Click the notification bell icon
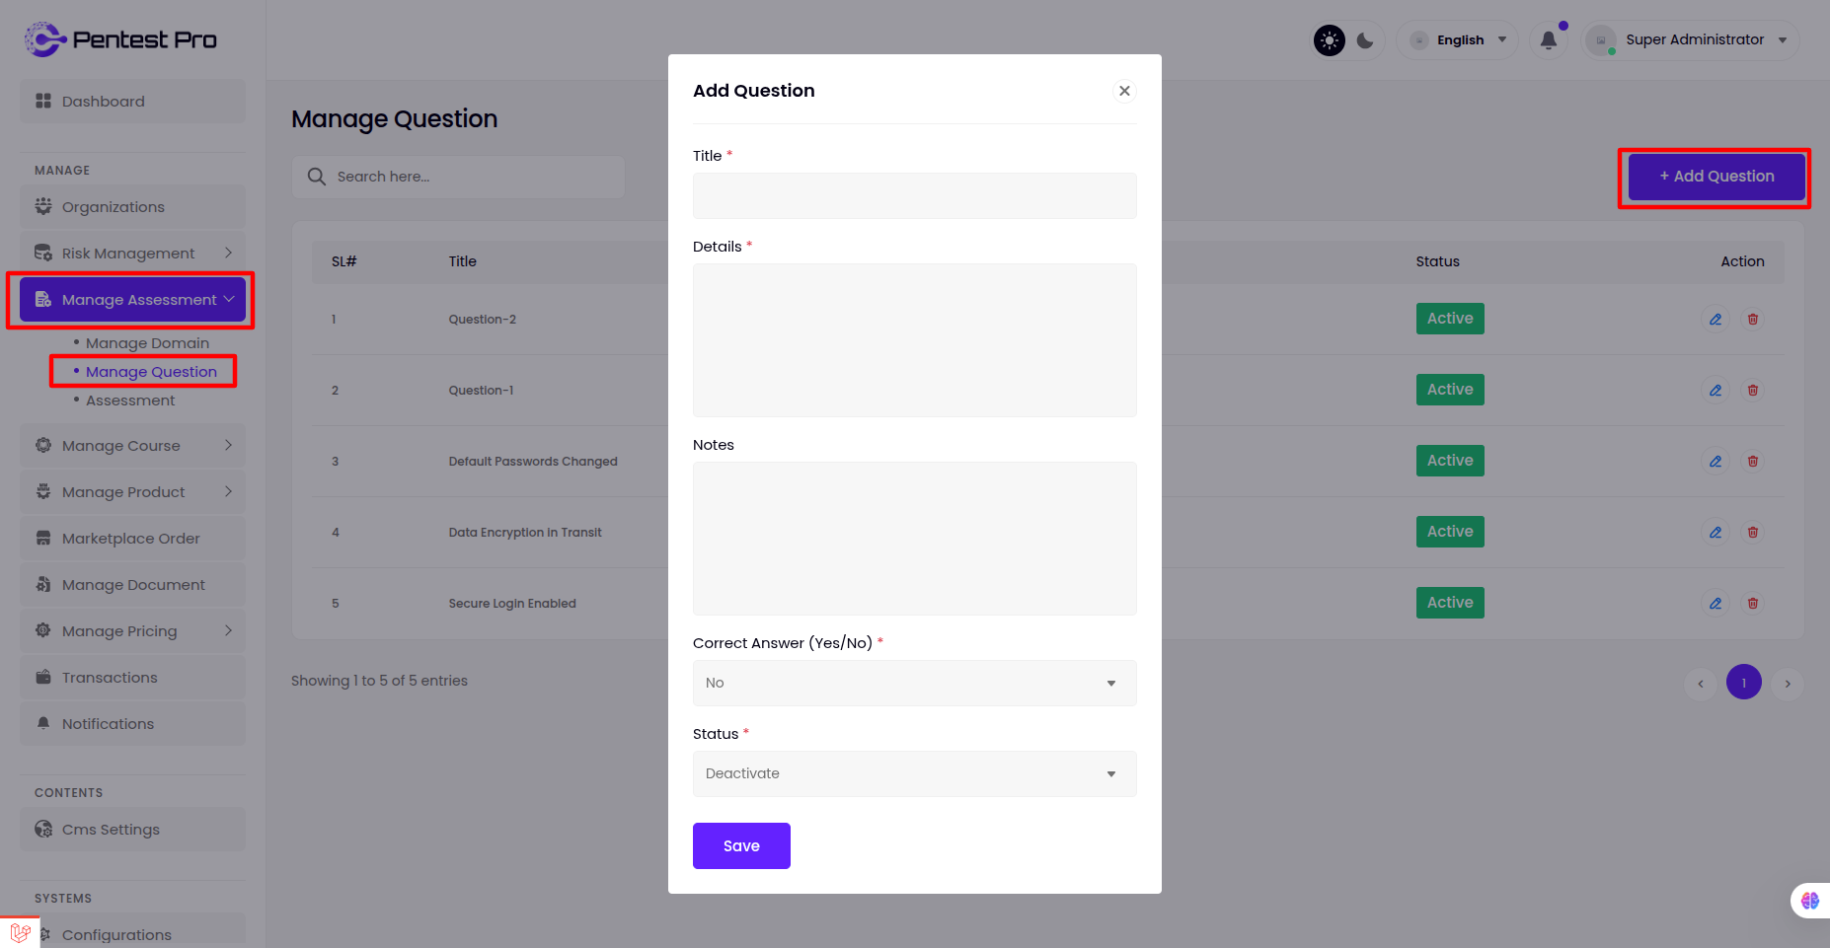Viewport: 1830px width, 948px height. pyautogui.click(x=1549, y=40)
